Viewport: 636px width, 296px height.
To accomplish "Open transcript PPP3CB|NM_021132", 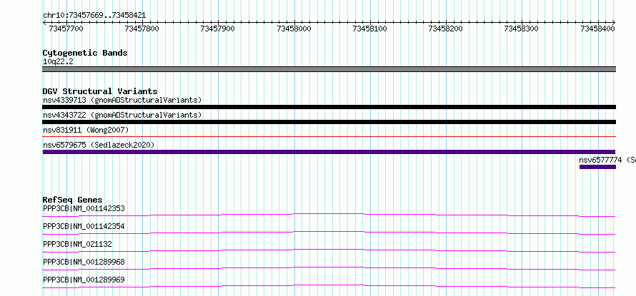I will (77, 244).
